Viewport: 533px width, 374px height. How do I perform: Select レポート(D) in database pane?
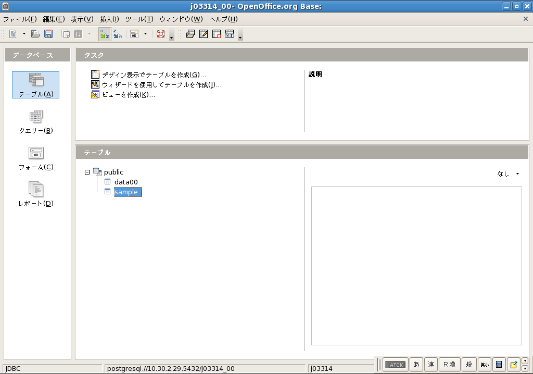[36, 194]
